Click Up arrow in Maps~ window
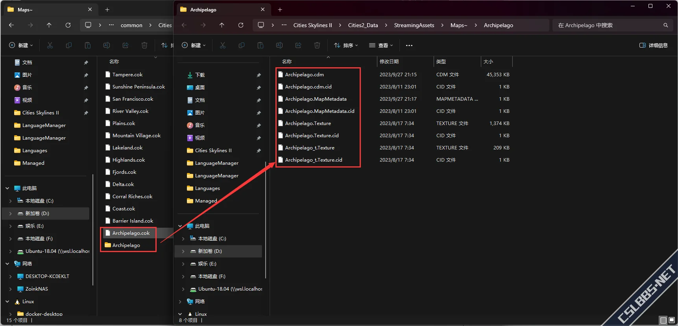The width and height of the screenshot is (678, 326). [x=49, y=25]
